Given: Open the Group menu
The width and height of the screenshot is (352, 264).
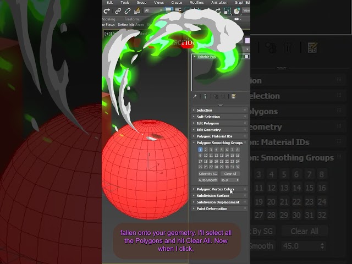Looking at the screenshot, I should (141, 2).
